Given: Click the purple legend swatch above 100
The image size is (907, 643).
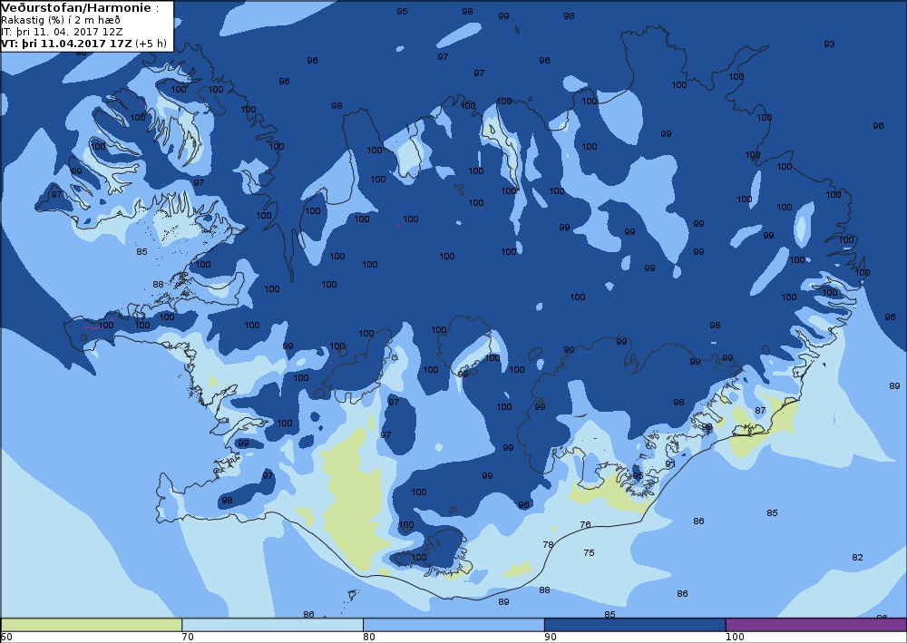Looking at the screenshot, I should (x=816, y=625).
